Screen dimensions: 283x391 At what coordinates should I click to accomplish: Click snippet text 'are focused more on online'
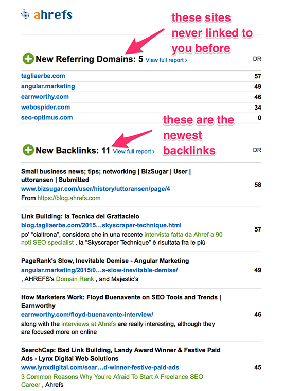tap(59, 332)
